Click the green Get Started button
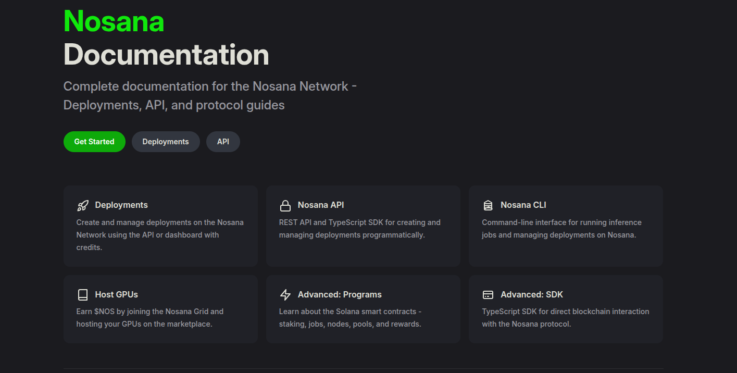Screen dimensions: 737x373 [94, 142]
